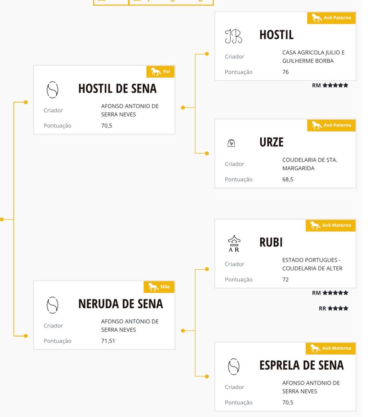Click the horse icon in the Pai badge
The width and height of the screenshot is (368, 417).
pos(156,72)
